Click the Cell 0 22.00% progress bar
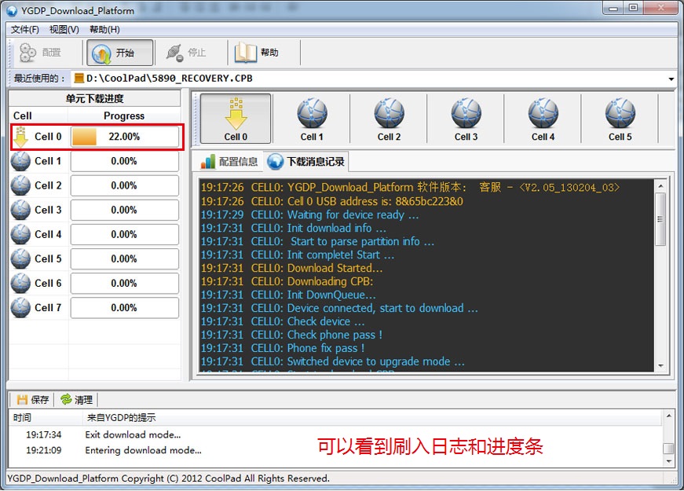Image resolution: width=684 pixels, height=491 pixels. 125,137
